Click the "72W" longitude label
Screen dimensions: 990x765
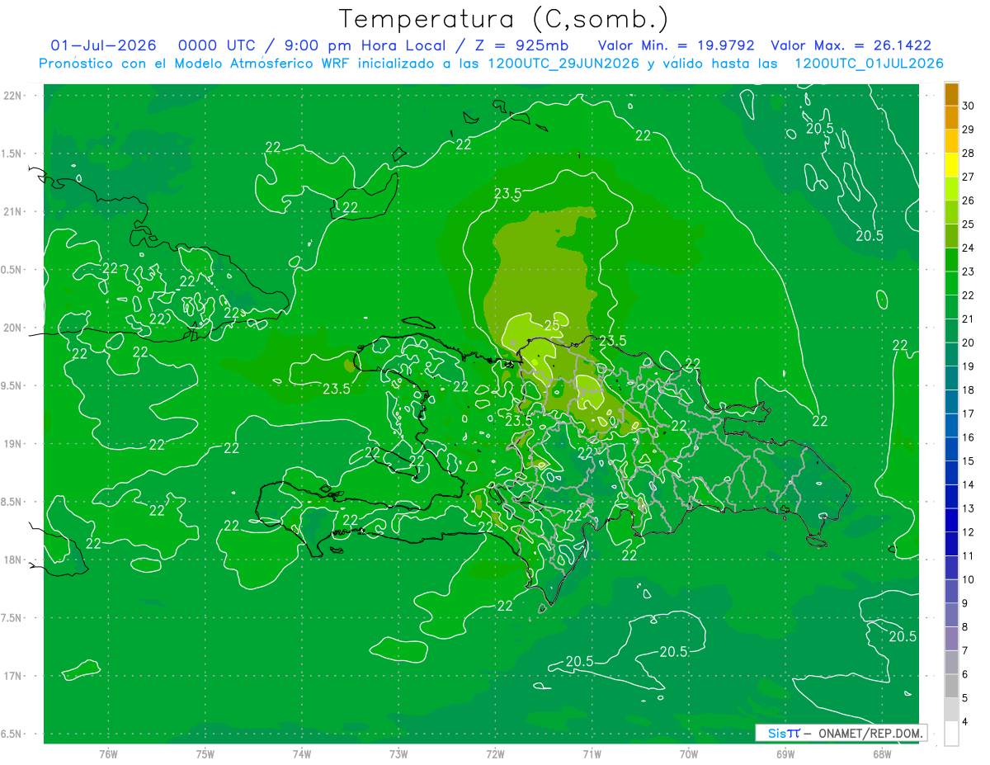coord(495,755)
